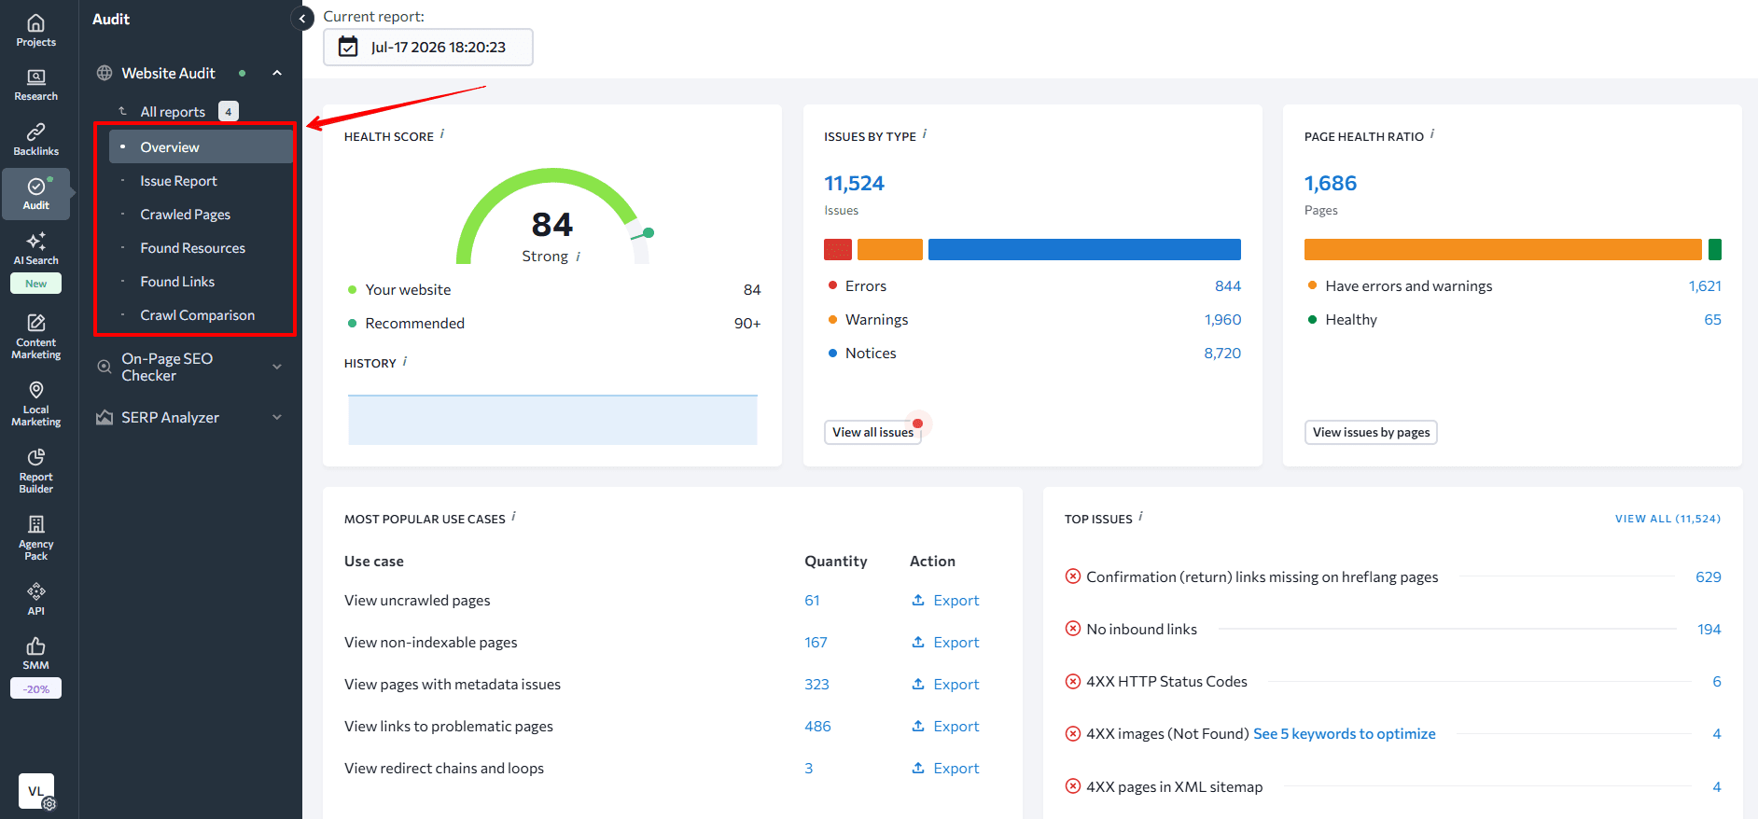This screenshot has height=819, width=1758.
Task: Go to All reports
Action: pos(173,112)
